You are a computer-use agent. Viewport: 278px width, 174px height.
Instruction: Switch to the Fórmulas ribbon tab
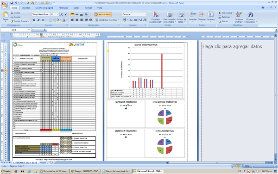click(x=63, y=8)
